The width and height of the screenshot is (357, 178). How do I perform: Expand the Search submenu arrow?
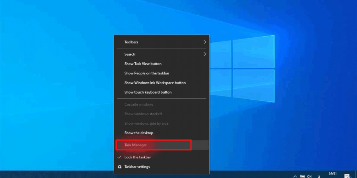(205, 54)
